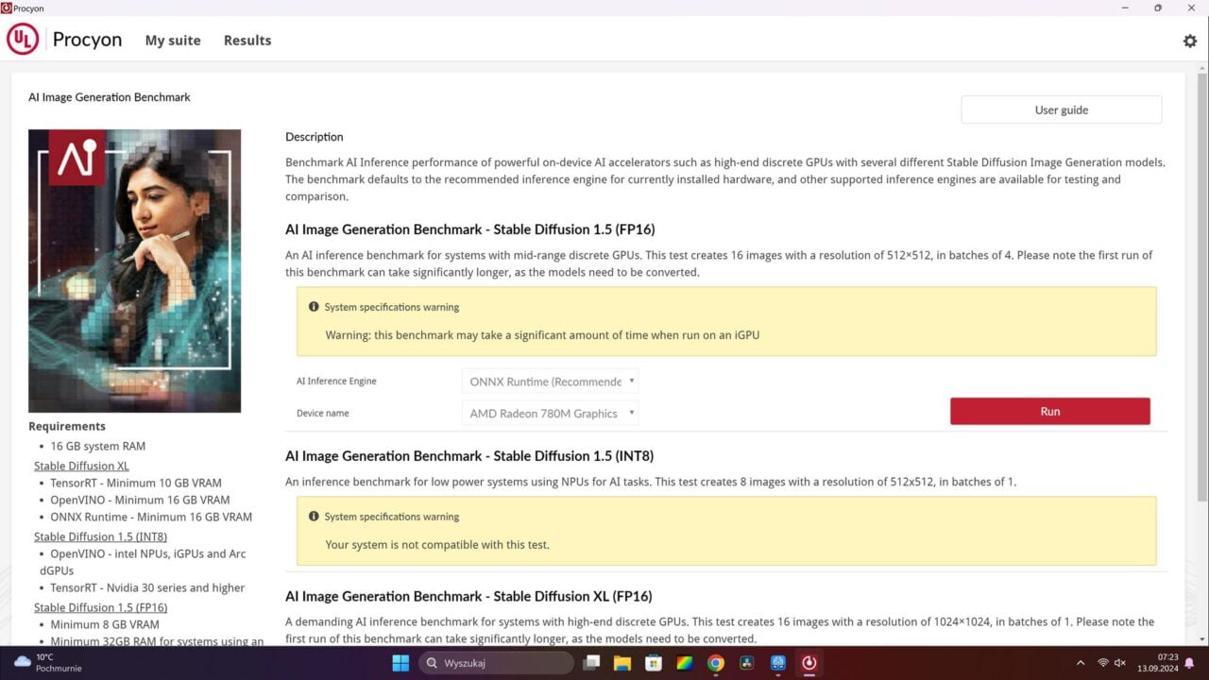Click the Stable Diffusion 1.5 (FP16) heading
This screenshot has width=1209, height=680.
(x=470, y=229)
